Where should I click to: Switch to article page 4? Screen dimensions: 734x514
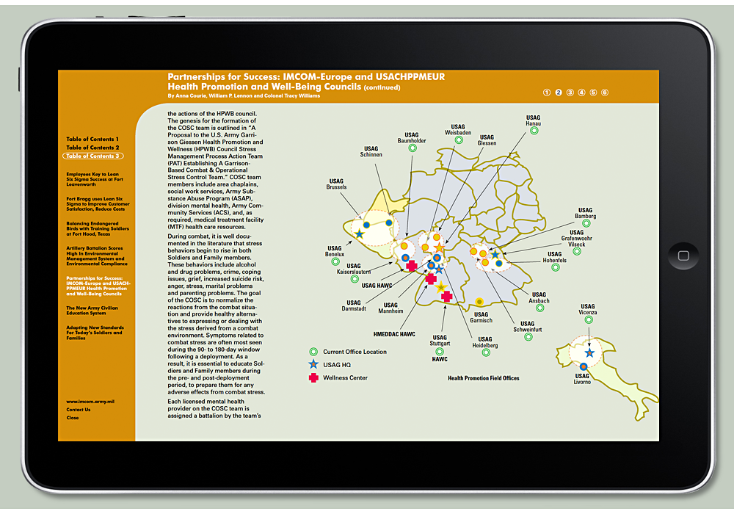pyautogui.click(x=582, y=93)
